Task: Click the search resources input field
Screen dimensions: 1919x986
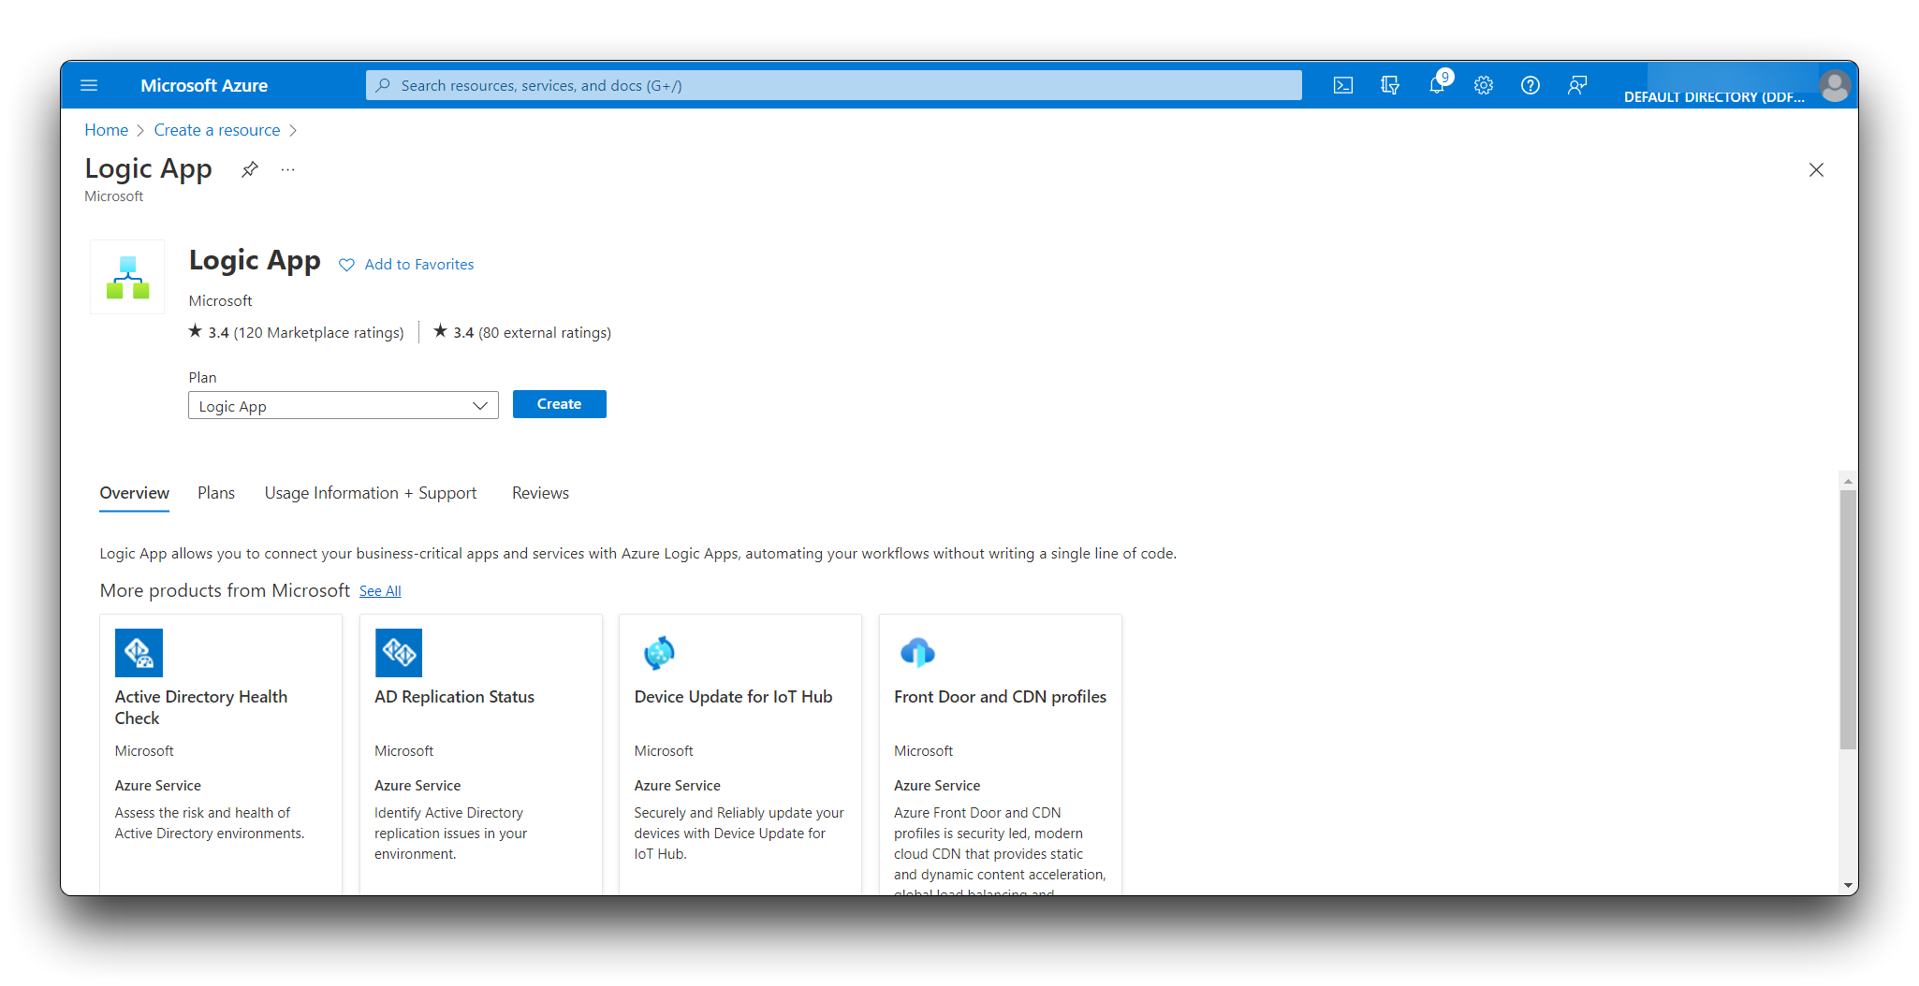Action: pyautogui.click(x=834, y=85)
